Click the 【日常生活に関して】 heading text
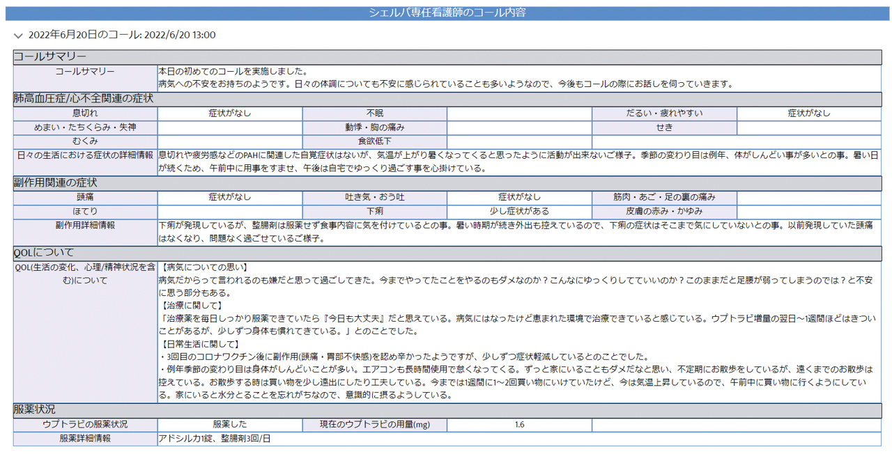892x454 pixels. (x=199, y=344)
